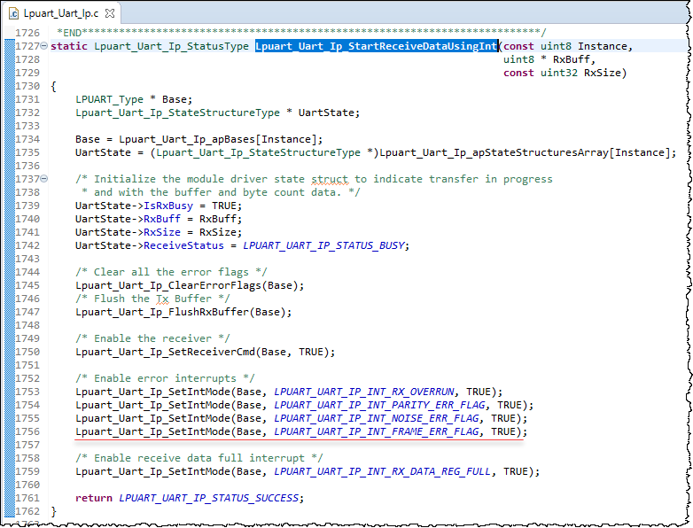The image size is (693, 528).
Task: Click line number 1734 in the gutter
Action: click(27, 139)
